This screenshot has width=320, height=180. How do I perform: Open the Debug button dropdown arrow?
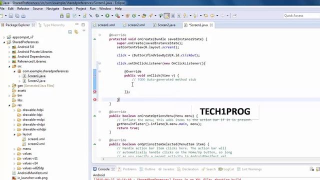coord(102,15)
